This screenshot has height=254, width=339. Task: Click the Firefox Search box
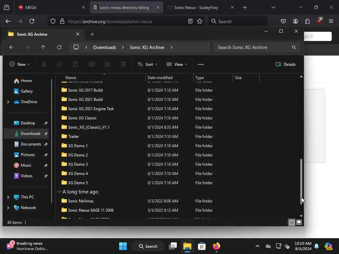click(238, 21)
